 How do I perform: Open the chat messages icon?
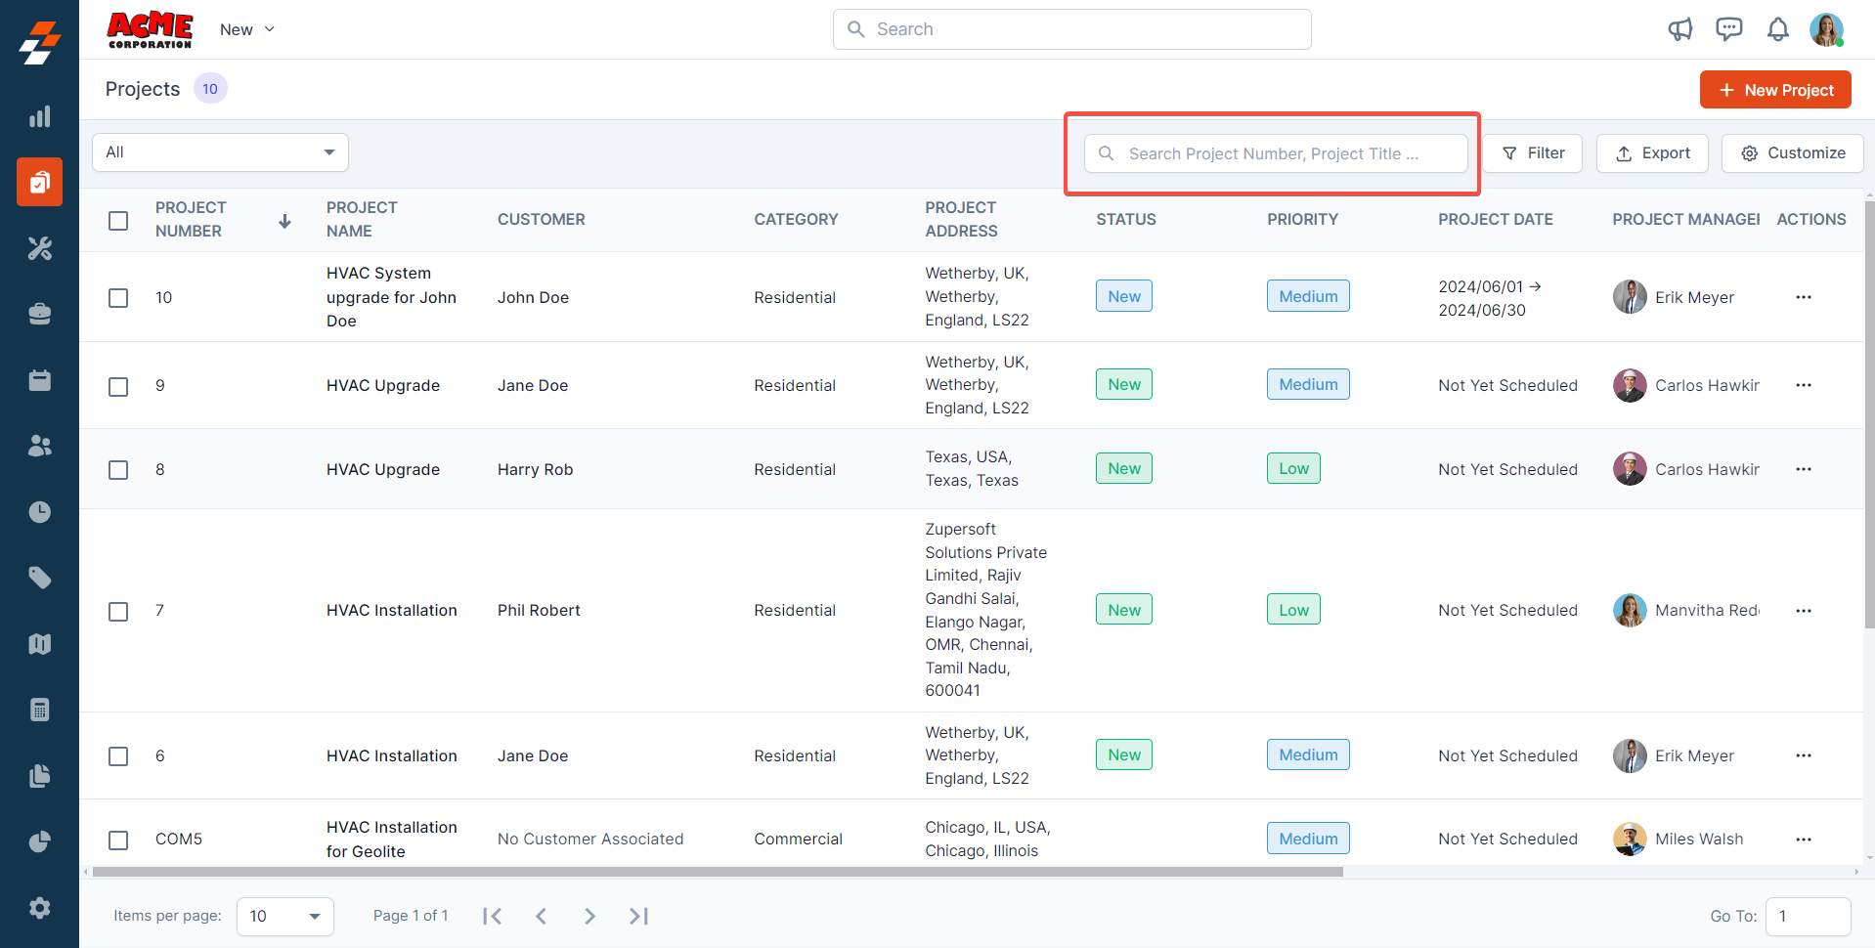coord(1728,29)
